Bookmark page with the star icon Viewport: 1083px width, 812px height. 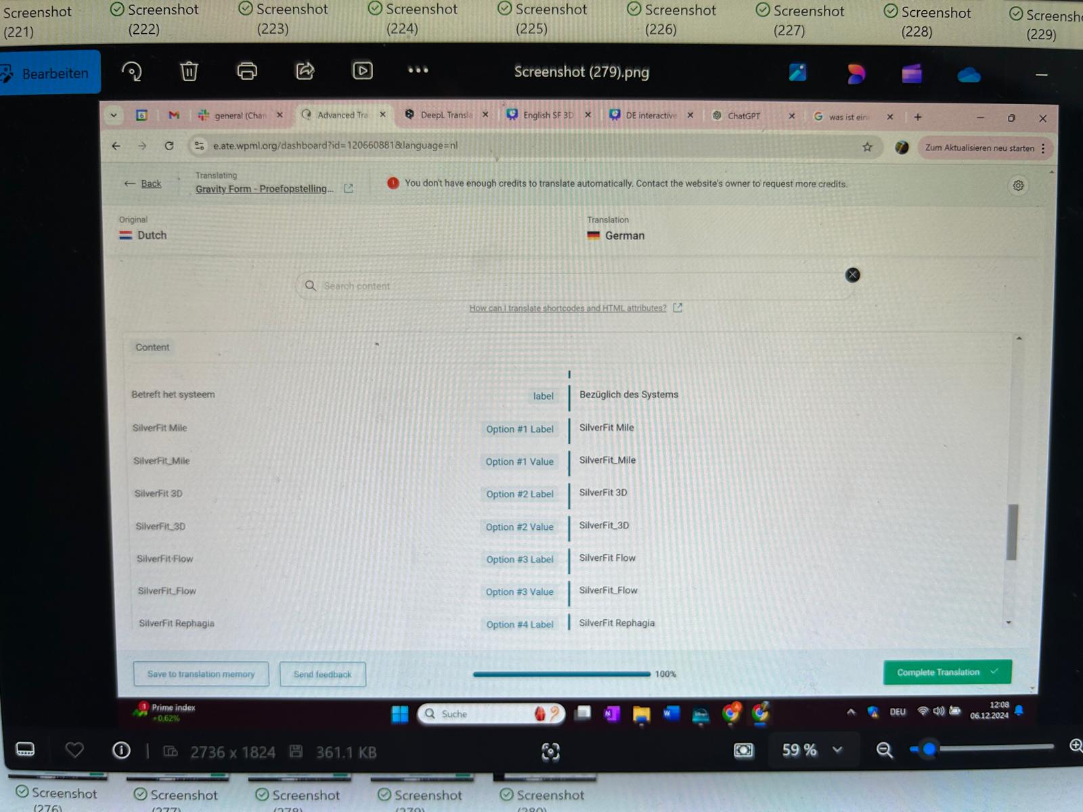[x=867, y=147]
